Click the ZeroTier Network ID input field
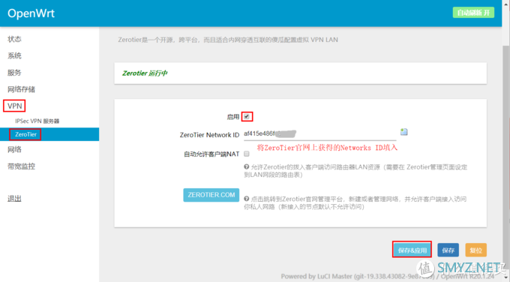The width and height of the screenshot is (510, 282). pos(319,134)
